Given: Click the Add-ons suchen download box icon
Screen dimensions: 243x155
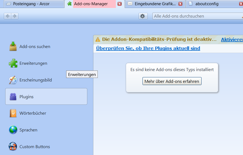Looking at the screenshot, I should pos(13,46).
